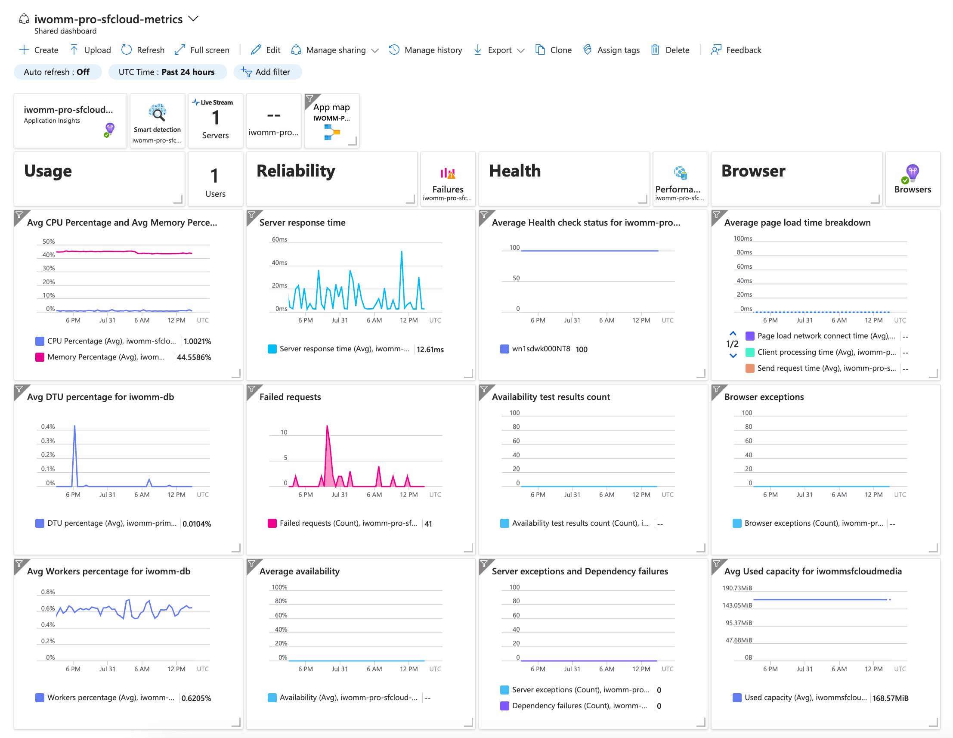Click the Create plus icon
This screenshot has width=953, height=738.
[x=24, y=50]
